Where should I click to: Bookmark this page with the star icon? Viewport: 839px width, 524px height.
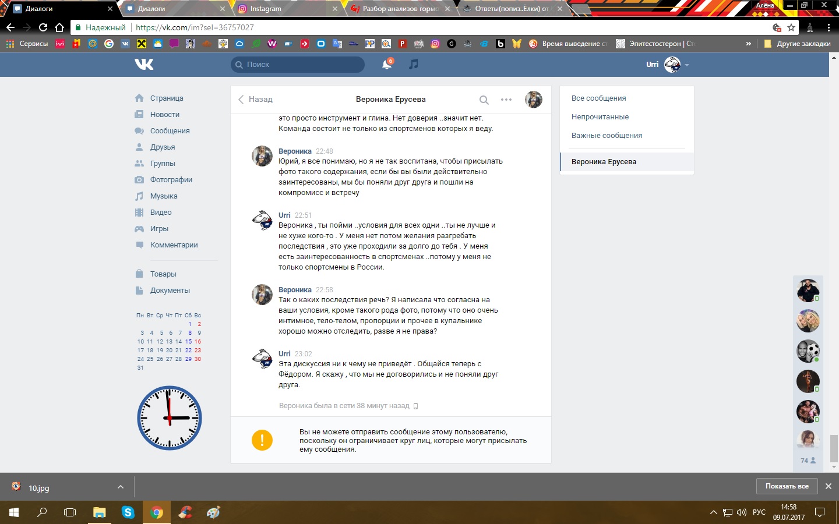(x=791, y=27)
